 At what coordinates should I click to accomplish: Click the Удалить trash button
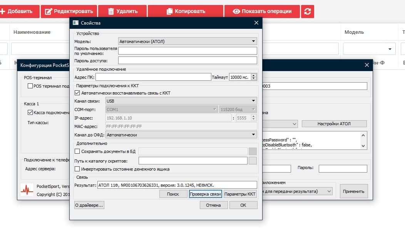point(122,11)
